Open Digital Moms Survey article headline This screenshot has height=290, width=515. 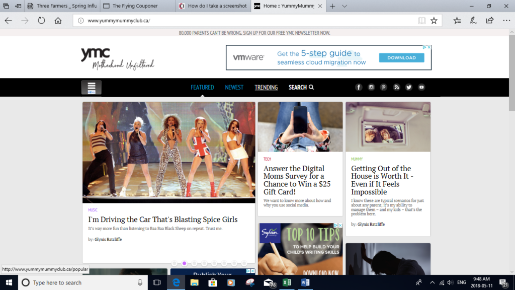coord(297,180)
